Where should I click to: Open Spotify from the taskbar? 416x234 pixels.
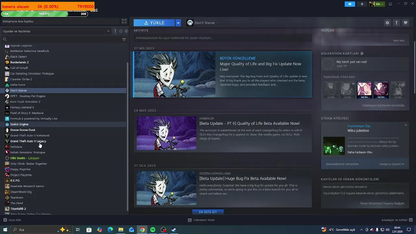click(152, 230)
